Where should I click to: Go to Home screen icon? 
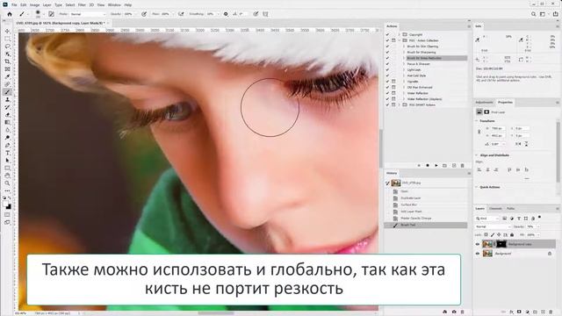(10, 14)
